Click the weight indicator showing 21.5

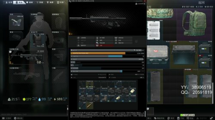[x=13, y=99]
